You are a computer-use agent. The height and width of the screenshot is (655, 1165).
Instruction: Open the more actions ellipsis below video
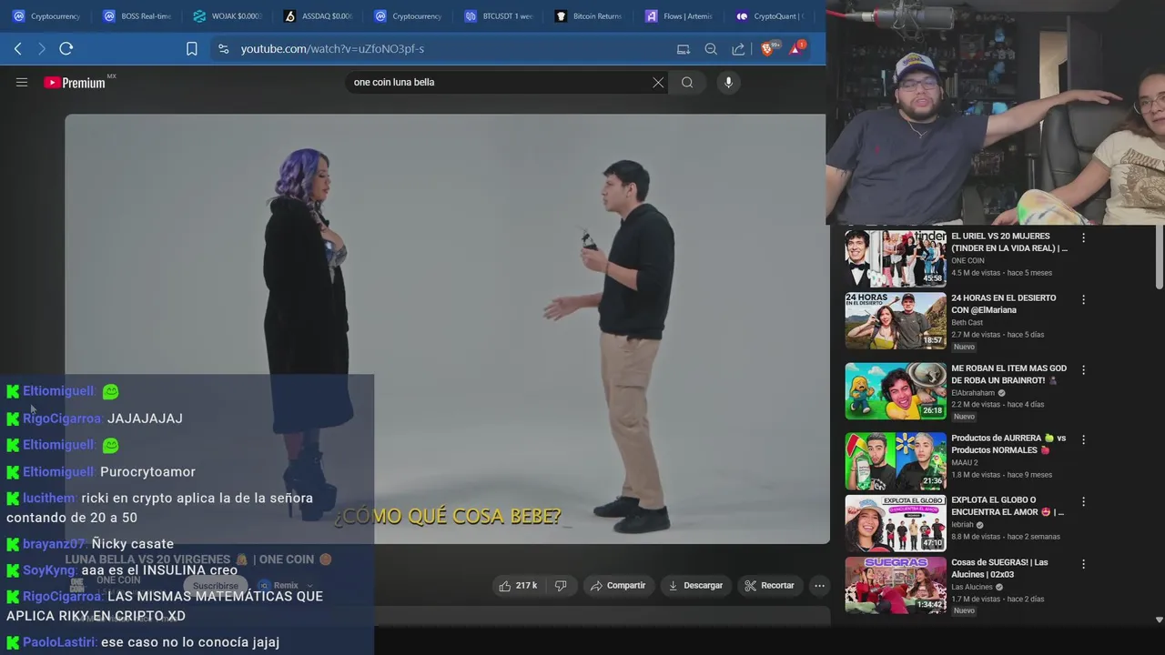point(819,586)
